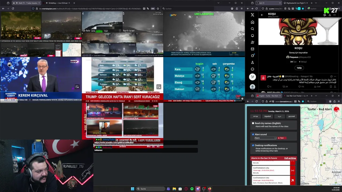Switch Tzofar language to Español
The width and height of the screenshot is (342, 192).
[267, 116]
